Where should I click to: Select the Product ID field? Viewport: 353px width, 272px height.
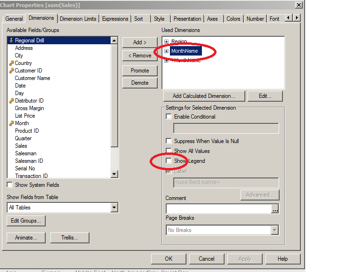(27, 131)
